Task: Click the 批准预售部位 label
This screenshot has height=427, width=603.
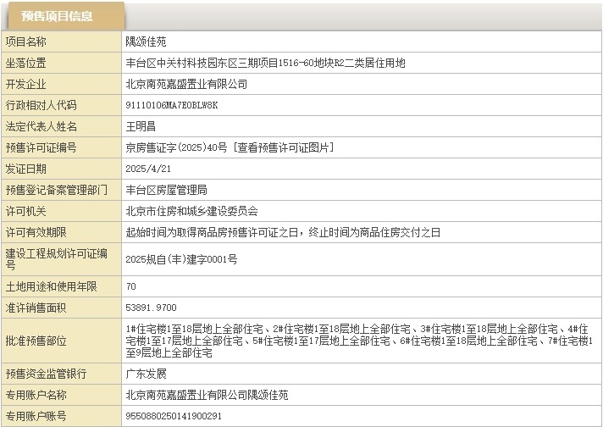Action: pos(36,341)
